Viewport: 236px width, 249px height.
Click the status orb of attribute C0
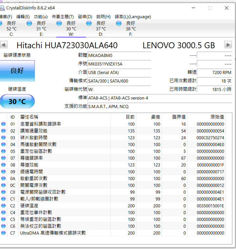coord(3,192)
